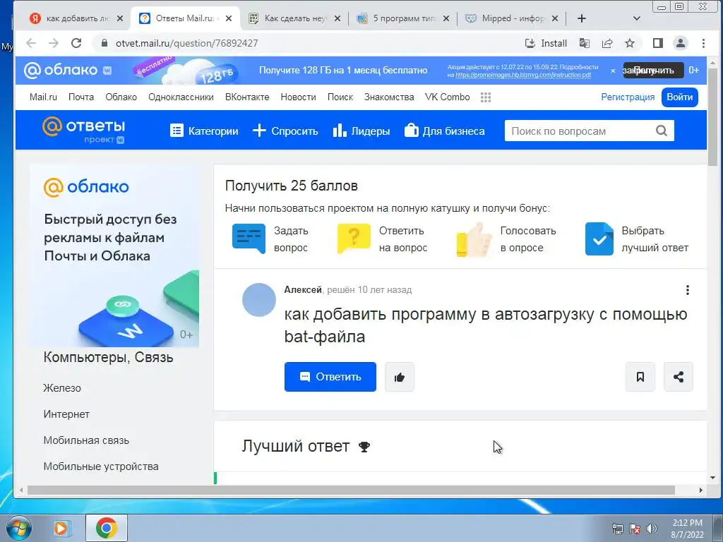Open Интернет category in sidebar

[66, 414]
